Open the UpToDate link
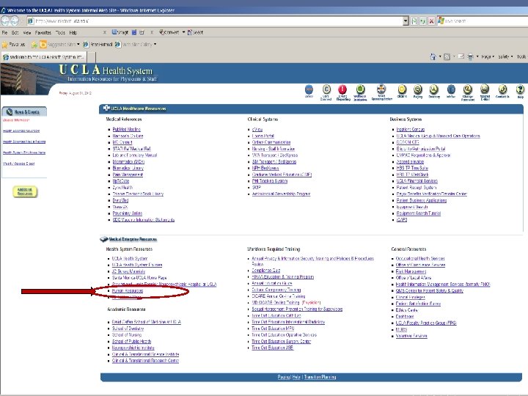 click(x=120, y=181)
